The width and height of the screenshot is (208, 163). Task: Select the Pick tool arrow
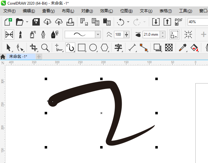[x=9, y=47]
